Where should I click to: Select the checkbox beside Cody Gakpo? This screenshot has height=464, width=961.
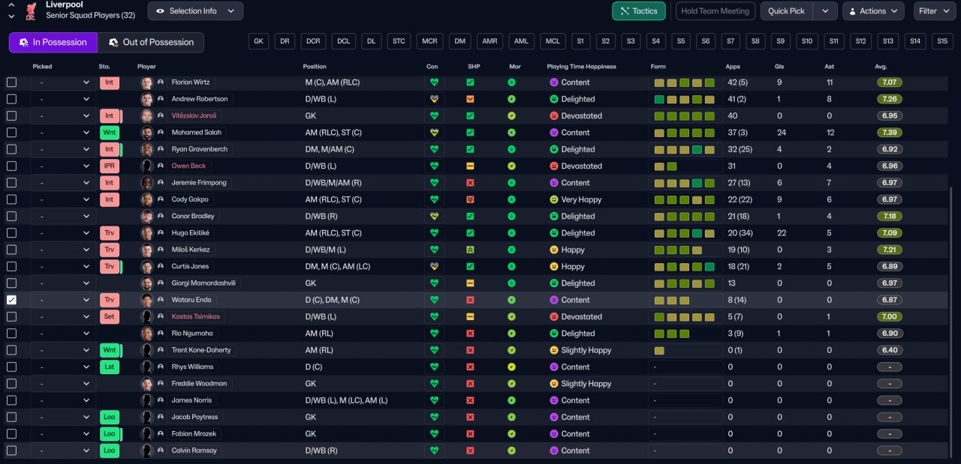pyautogui.click(x=11, y=199)
